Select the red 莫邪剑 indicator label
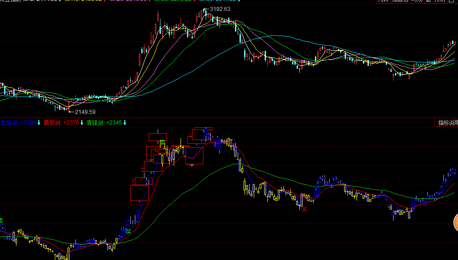 [x=52, y=123]
